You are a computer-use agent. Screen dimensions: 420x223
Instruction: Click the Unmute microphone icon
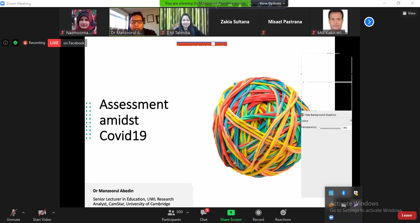(13, 213)
